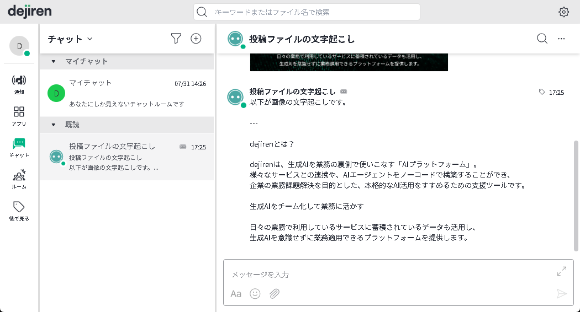Open チャット dropdown in list header
This screenshot has height=312, width=580.
(x=70, y=39)
